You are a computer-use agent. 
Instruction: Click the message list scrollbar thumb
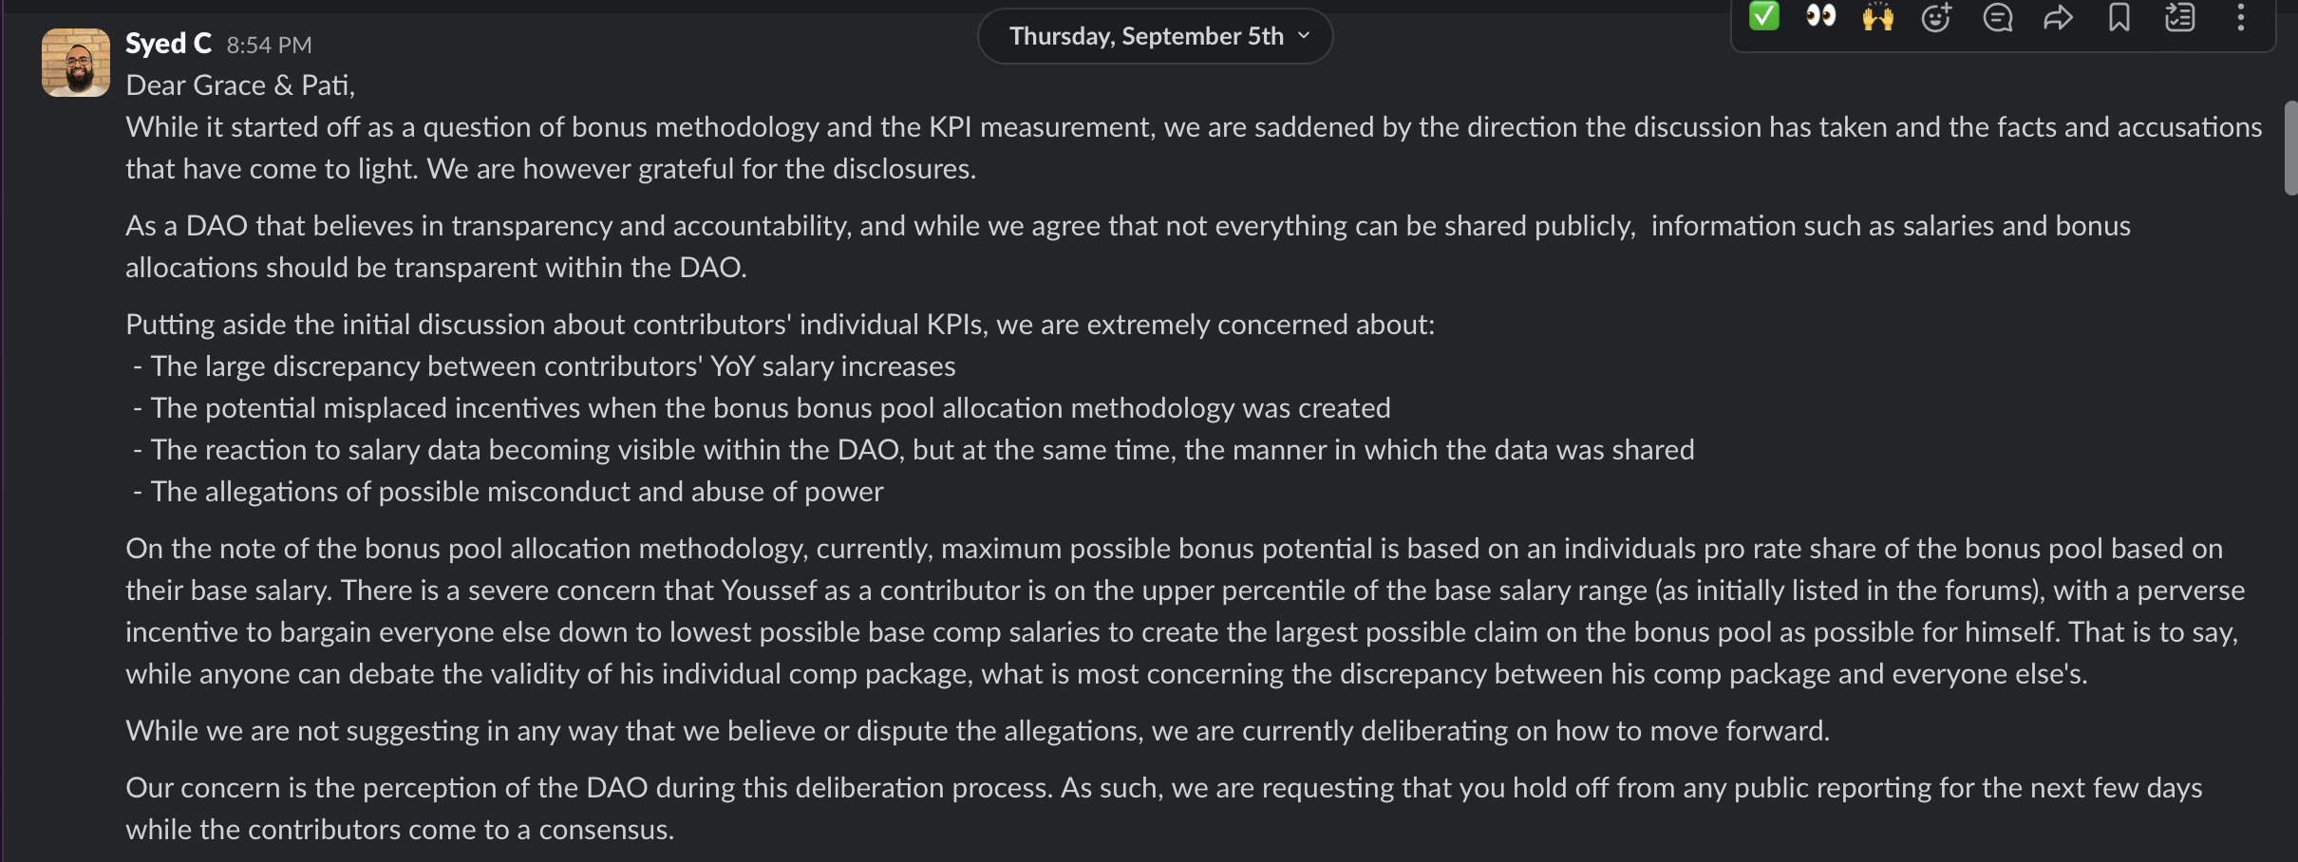click(x=2290, y=147)
